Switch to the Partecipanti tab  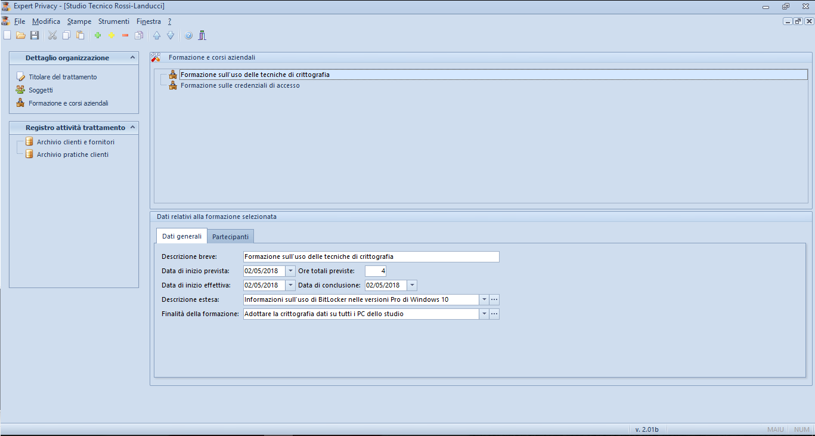(230, 236)
